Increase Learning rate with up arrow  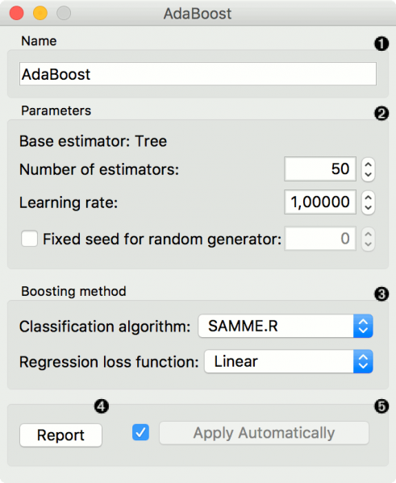pos(368,198)
